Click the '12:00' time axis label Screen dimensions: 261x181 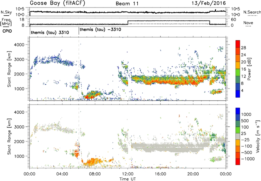tap(128, 174)
